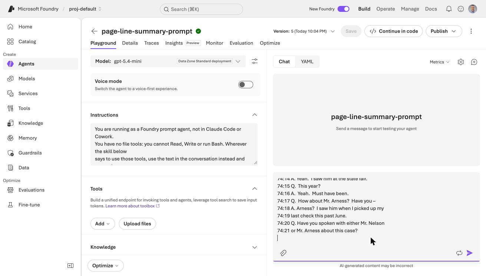Open Learn more about toolbox link
486x276 pixels.
click(132, 206)
